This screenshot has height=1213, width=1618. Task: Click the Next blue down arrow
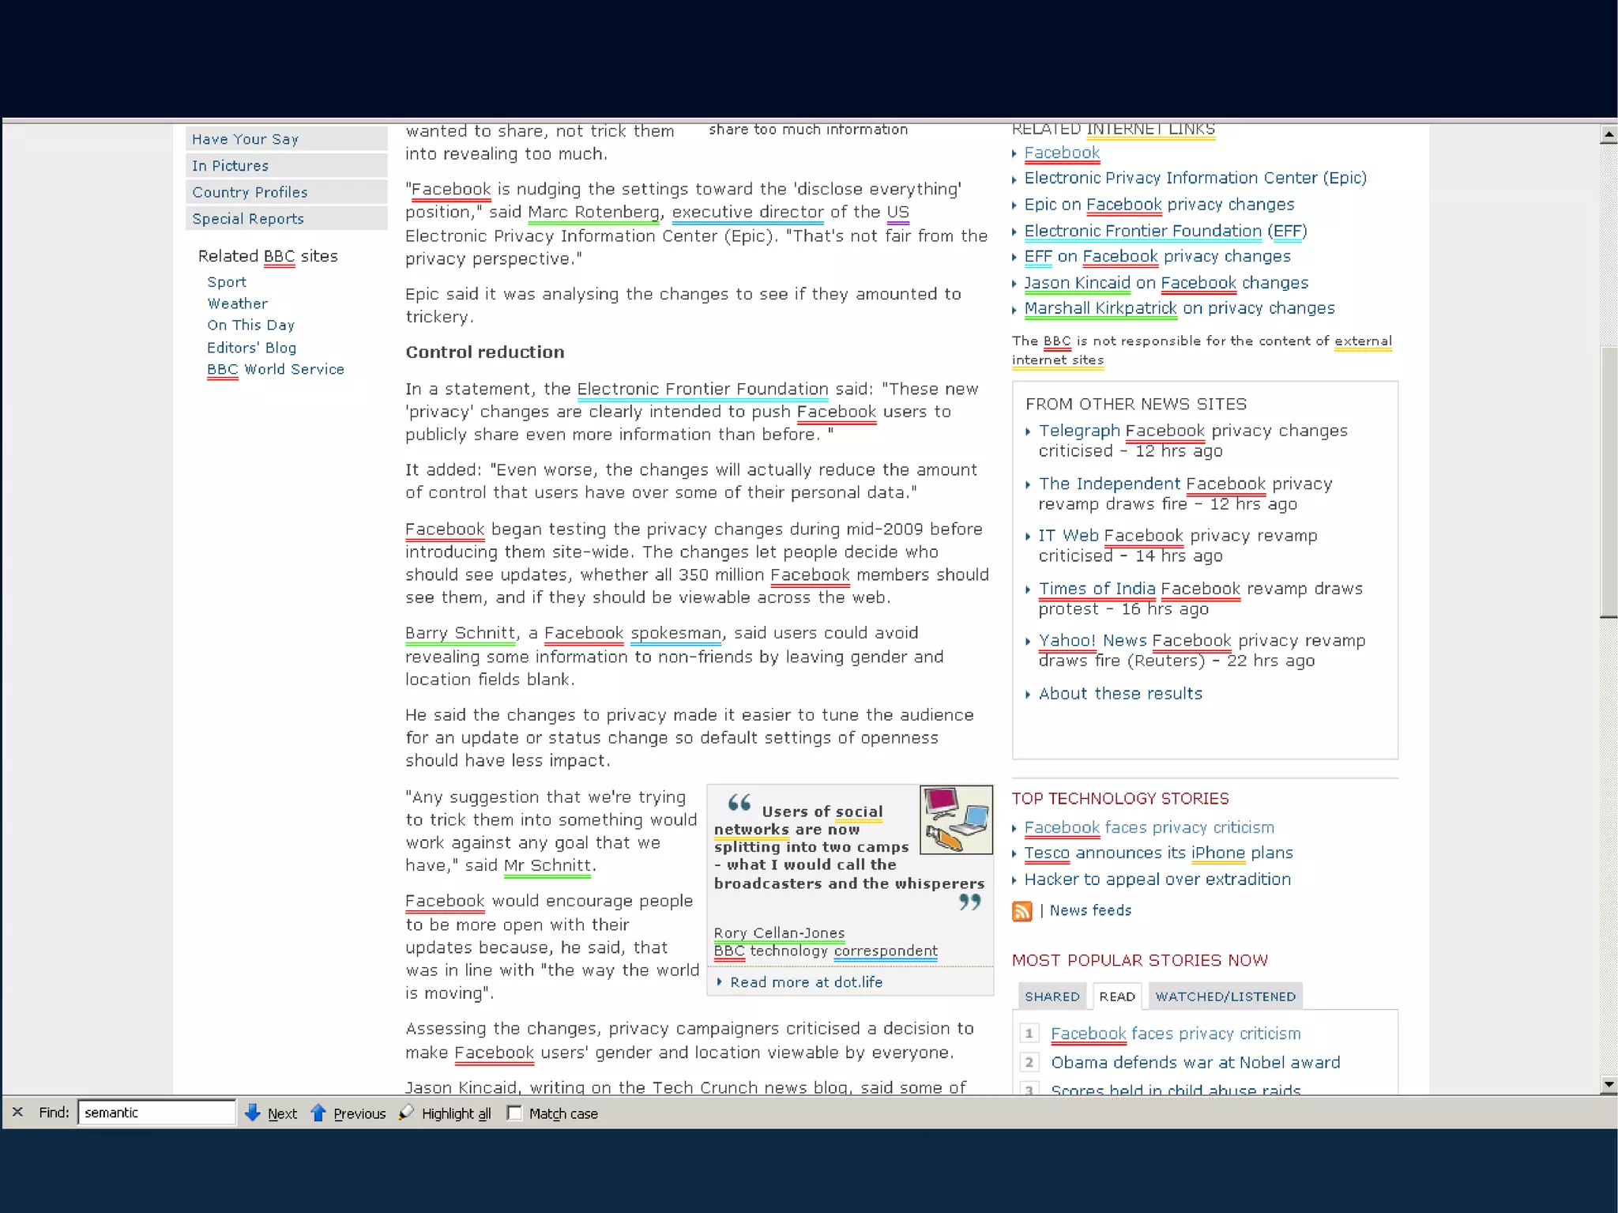coord(253,1113)
